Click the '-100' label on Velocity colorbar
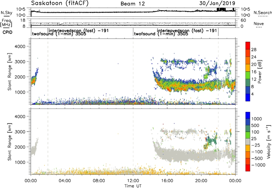 [x=257, y=152]
